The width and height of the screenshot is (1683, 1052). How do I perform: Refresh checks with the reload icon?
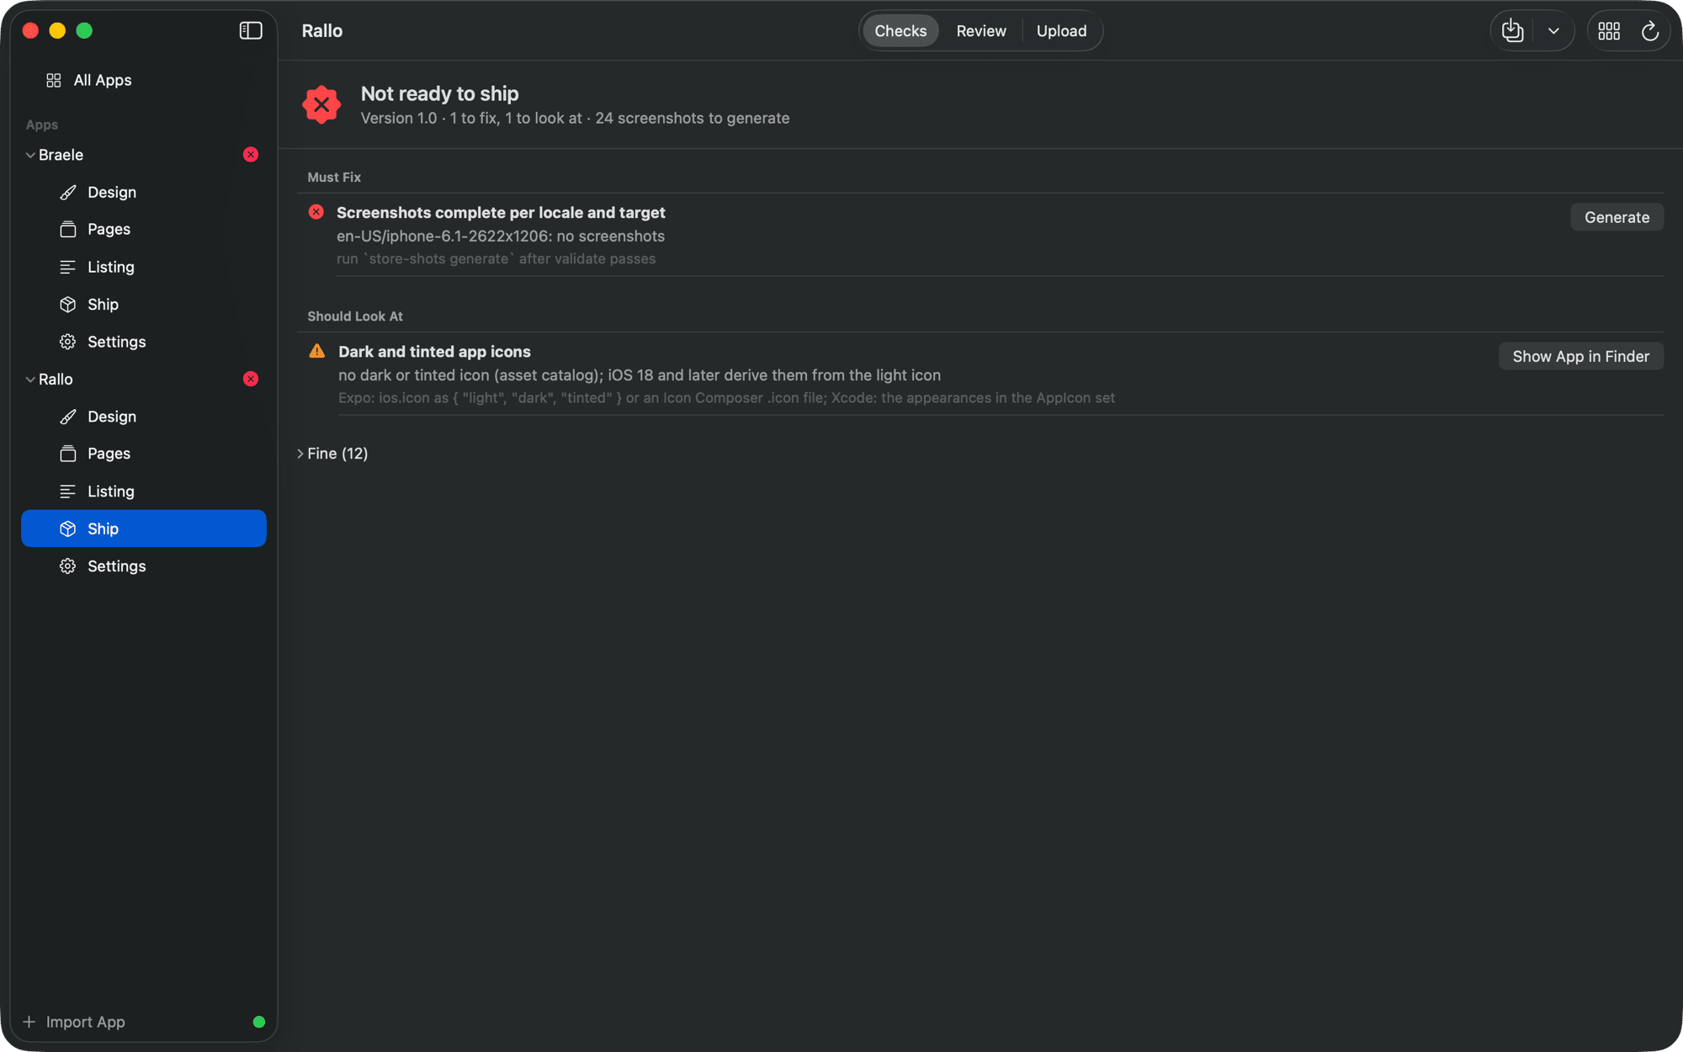pyautogui.click(x=1650, y=31)
